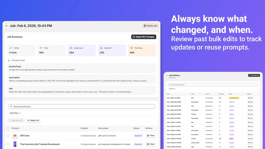View the Feb 6, 11:24 PM job
The width and height of the screenshot is (265, 149).
pyautogui.click(x=250, y=122)
